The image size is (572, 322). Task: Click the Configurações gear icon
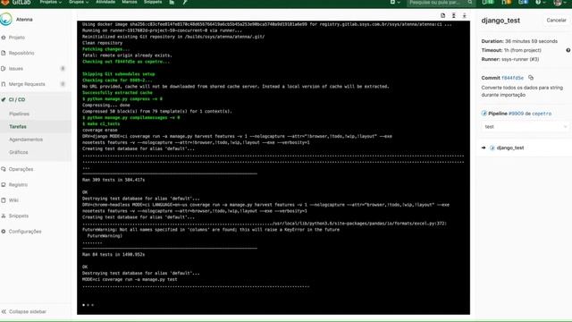pyautogui.click(x=4, y=232)
